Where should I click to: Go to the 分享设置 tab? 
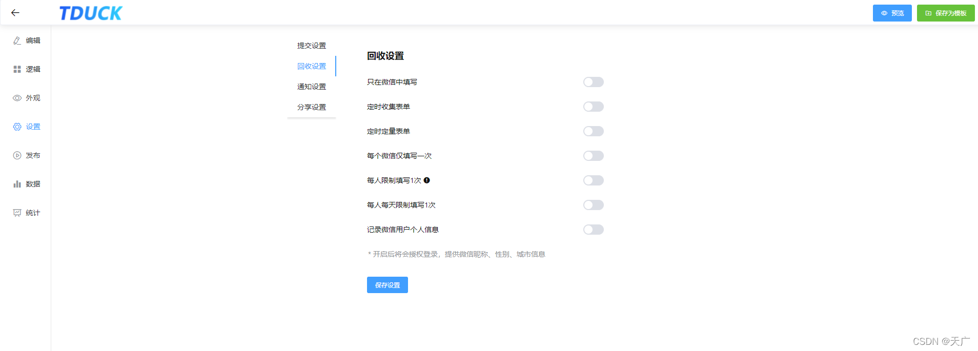coord(312,107)
